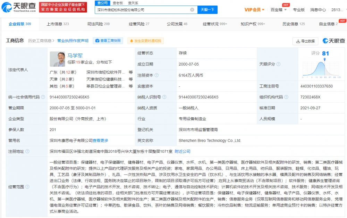The width and height of the screenshot is (347, 218).
Task: Select credit code 91440300723024468X5 in 统一社会信用代码 row
Action: (x=69, y=97)
